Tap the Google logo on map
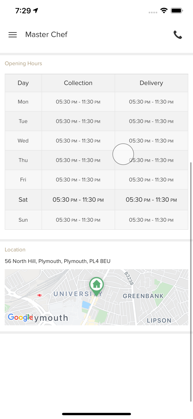Screen dimensions: 193x419 (20, 317)
